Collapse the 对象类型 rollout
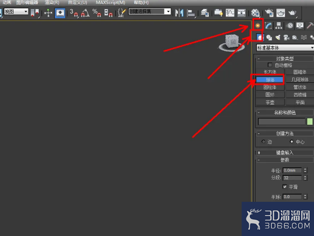 (x=285, y=59)
